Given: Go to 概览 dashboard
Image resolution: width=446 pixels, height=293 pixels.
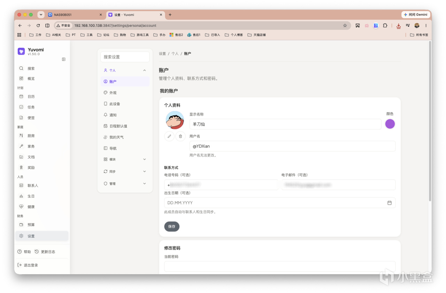Looking at the screenshot, I should pyautogui.click(x=42, y=79).
